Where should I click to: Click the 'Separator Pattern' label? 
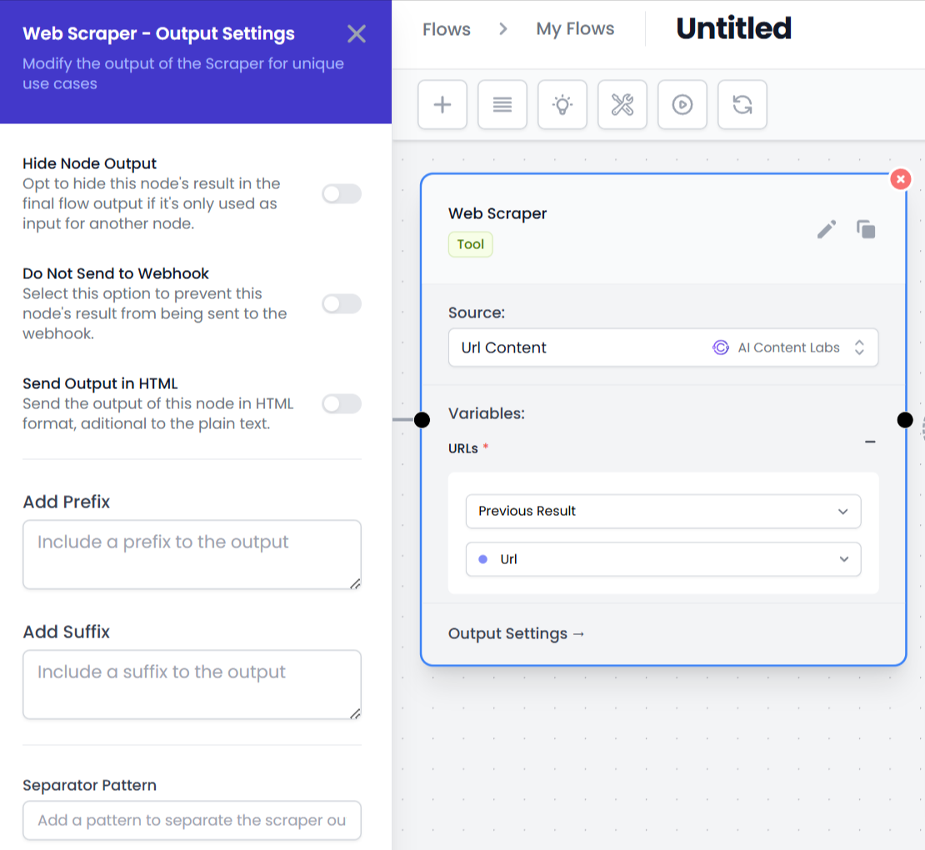(x=90, y=785)
